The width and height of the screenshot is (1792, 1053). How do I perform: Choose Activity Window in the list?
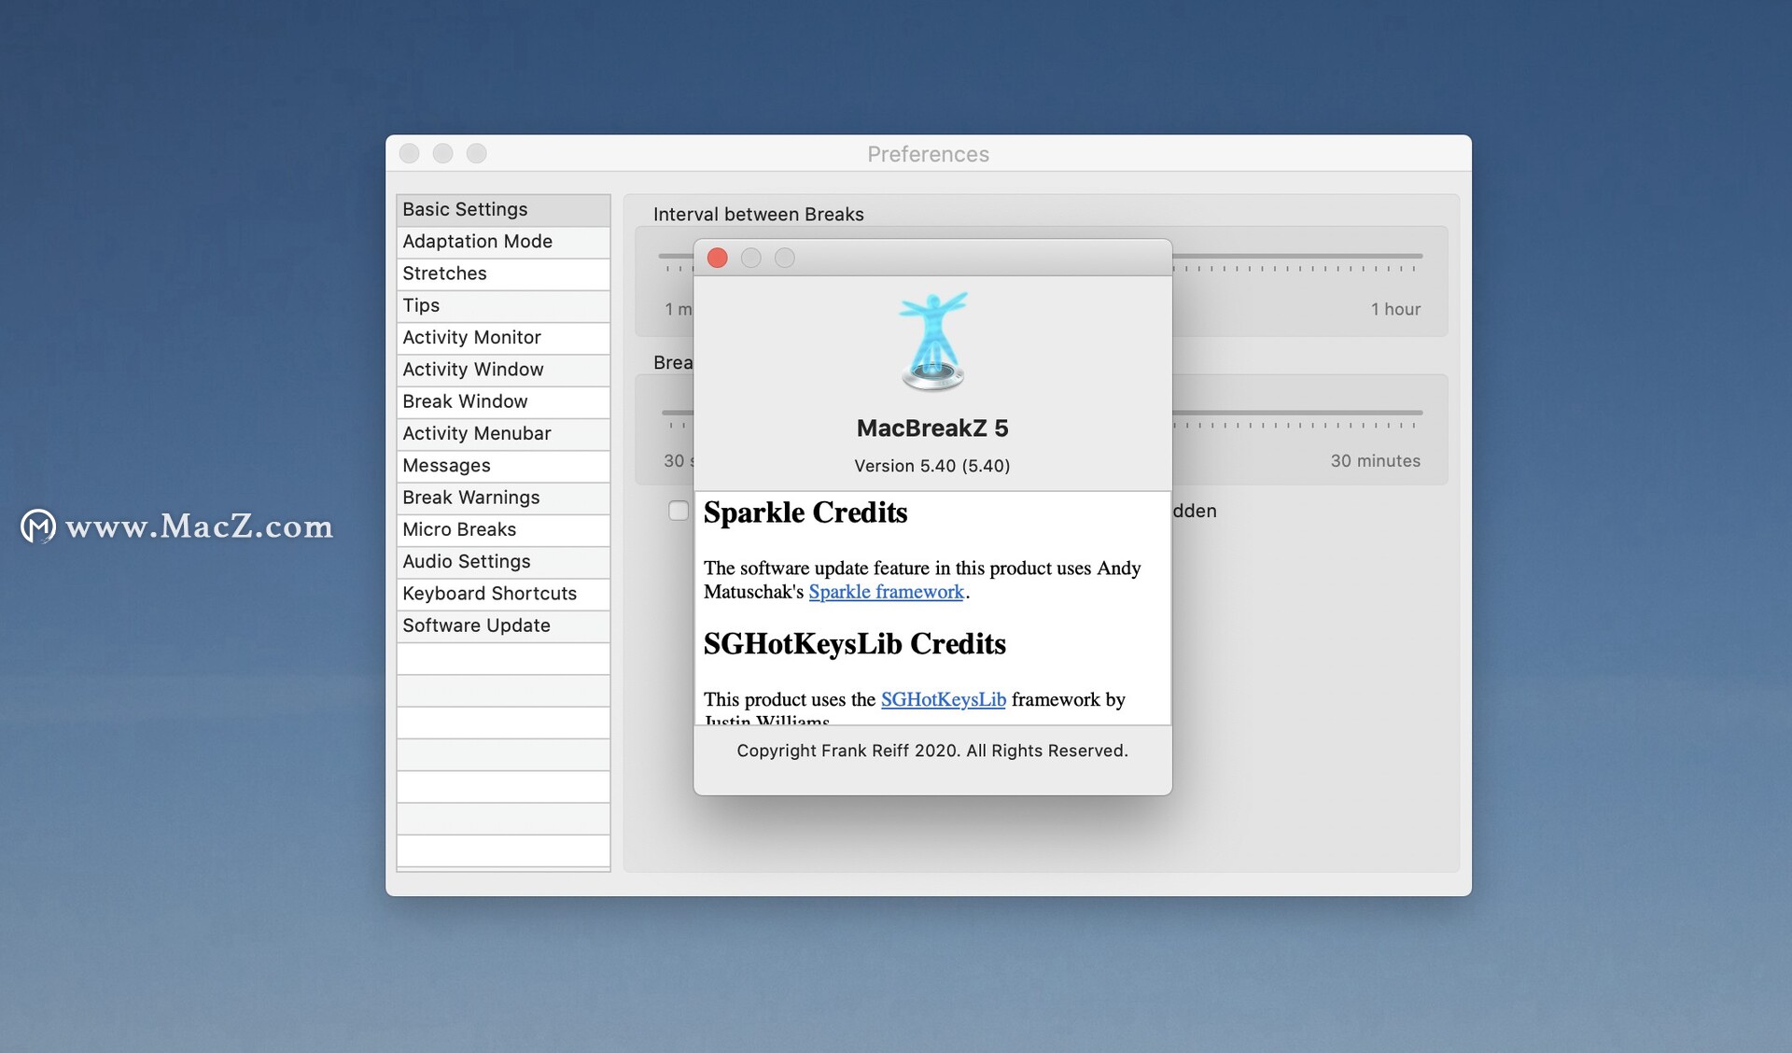point(503,370)
